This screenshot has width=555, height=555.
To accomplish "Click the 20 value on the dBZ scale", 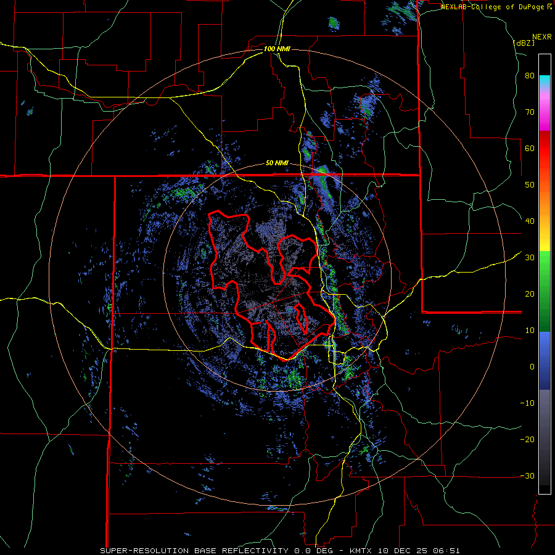I will click(530, 294).
